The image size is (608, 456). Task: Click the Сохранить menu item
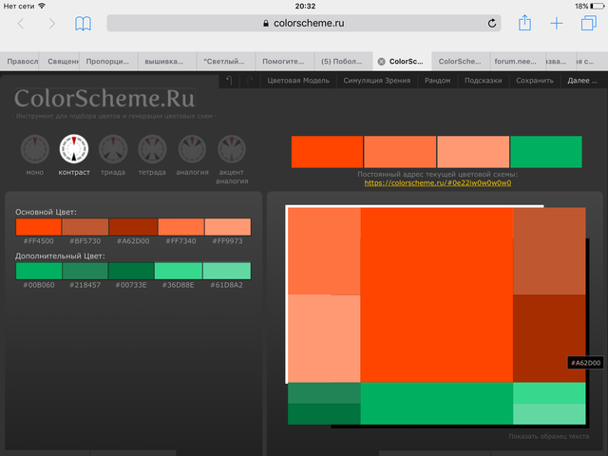(x=535, y=81)
